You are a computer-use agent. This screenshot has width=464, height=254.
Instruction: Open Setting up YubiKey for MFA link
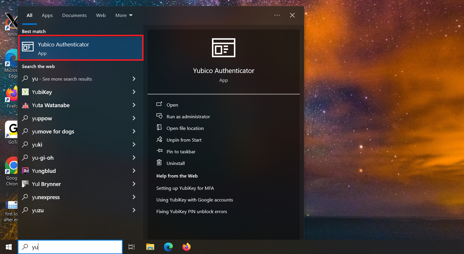[185, 188]
